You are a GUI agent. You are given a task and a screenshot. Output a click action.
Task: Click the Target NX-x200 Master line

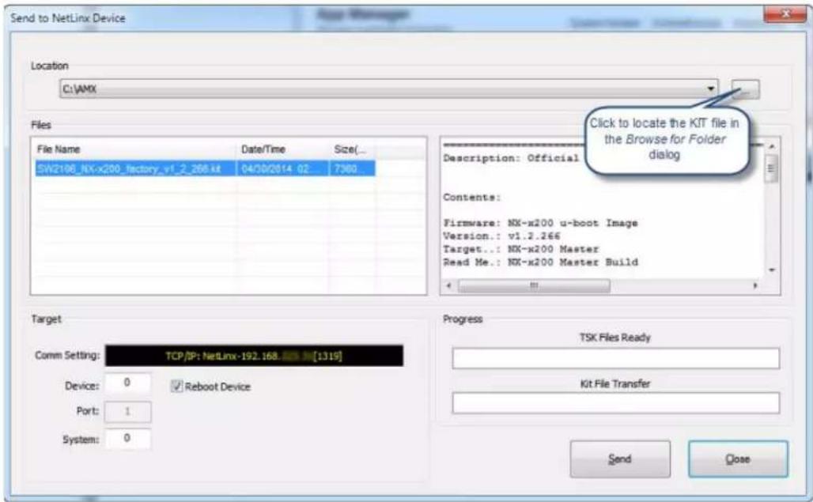tap(520, 249)
